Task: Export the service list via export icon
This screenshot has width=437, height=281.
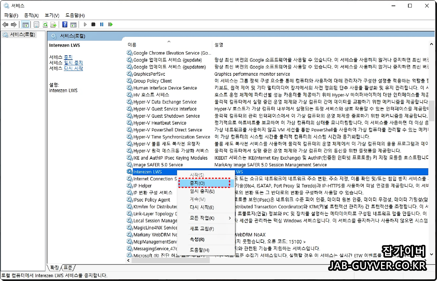Action: click(53, 24)
